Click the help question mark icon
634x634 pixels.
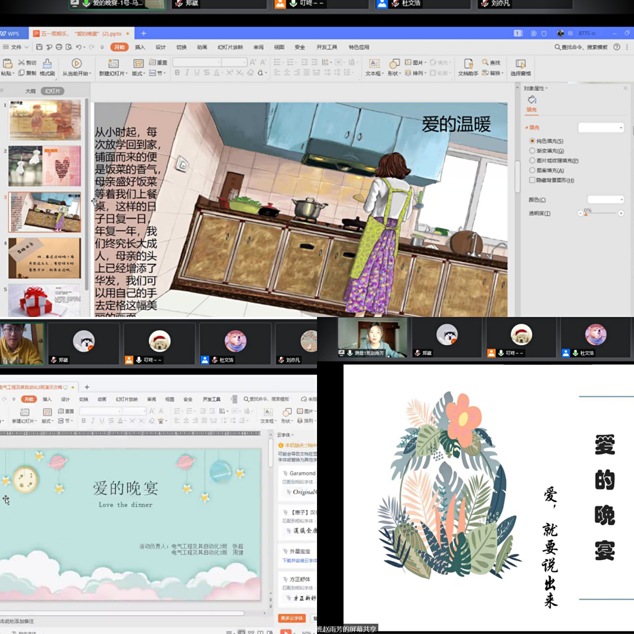617,47
